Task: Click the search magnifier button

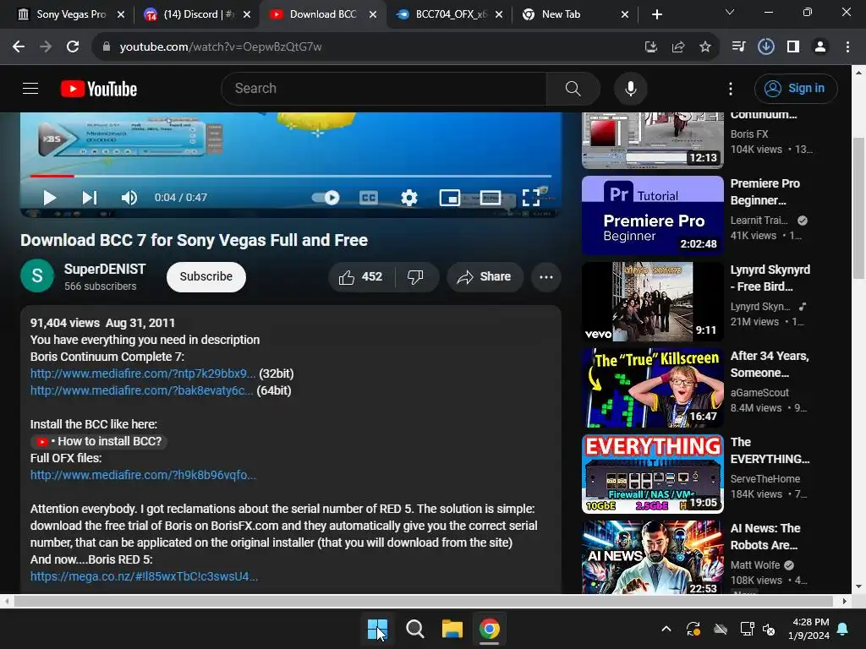Action: tap(573, 88)
